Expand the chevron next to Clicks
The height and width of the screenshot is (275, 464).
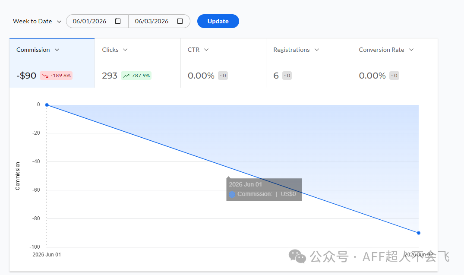coord(125,50)
